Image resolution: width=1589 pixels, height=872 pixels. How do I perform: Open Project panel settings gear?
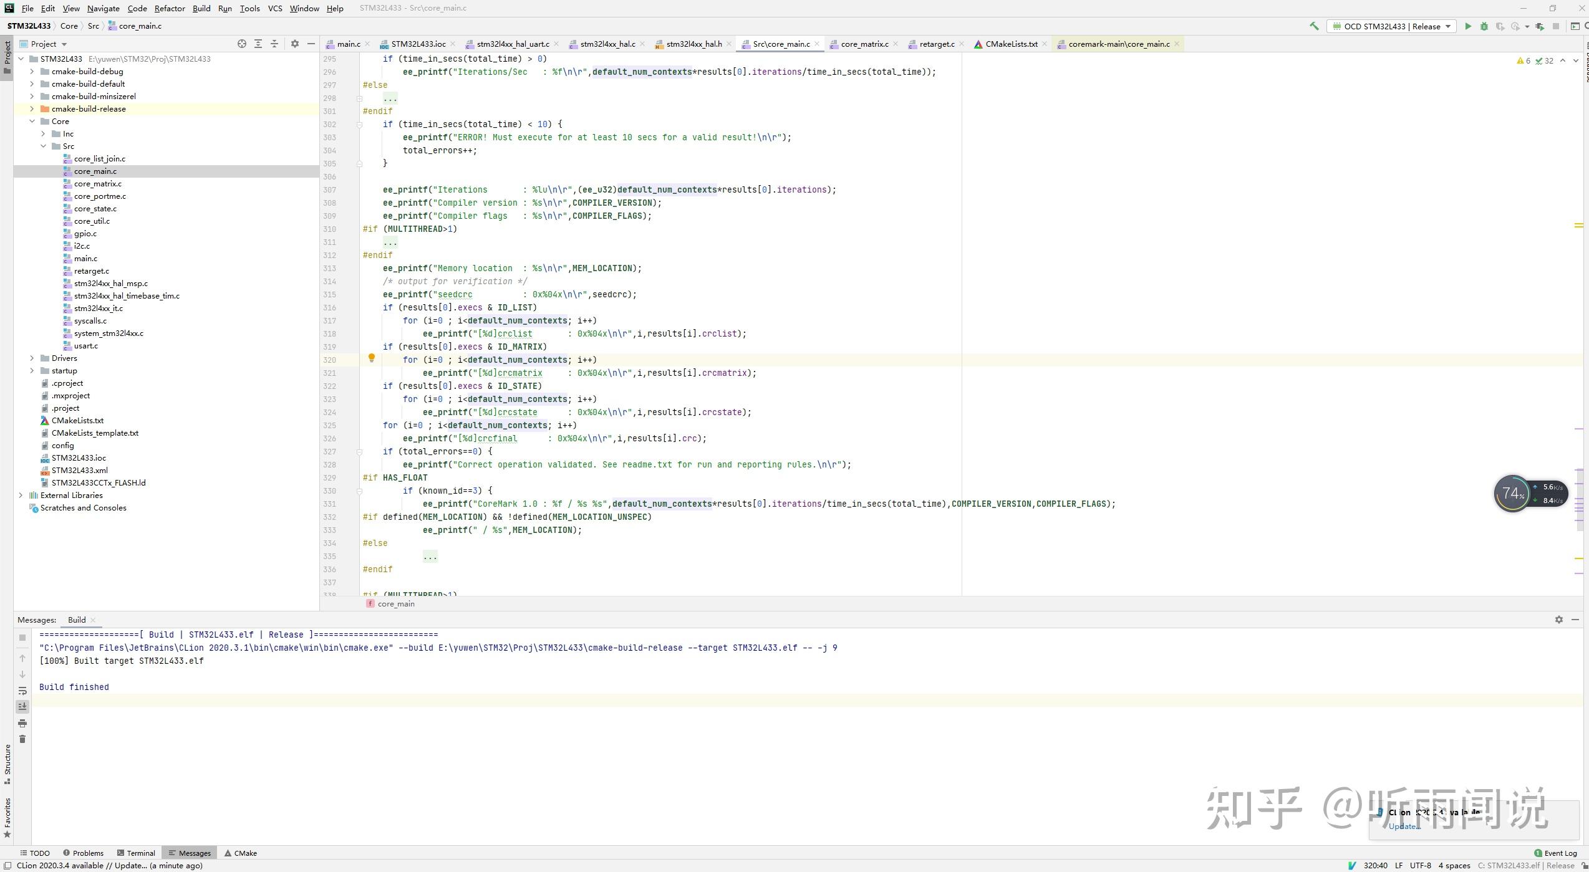pos(295,44)
